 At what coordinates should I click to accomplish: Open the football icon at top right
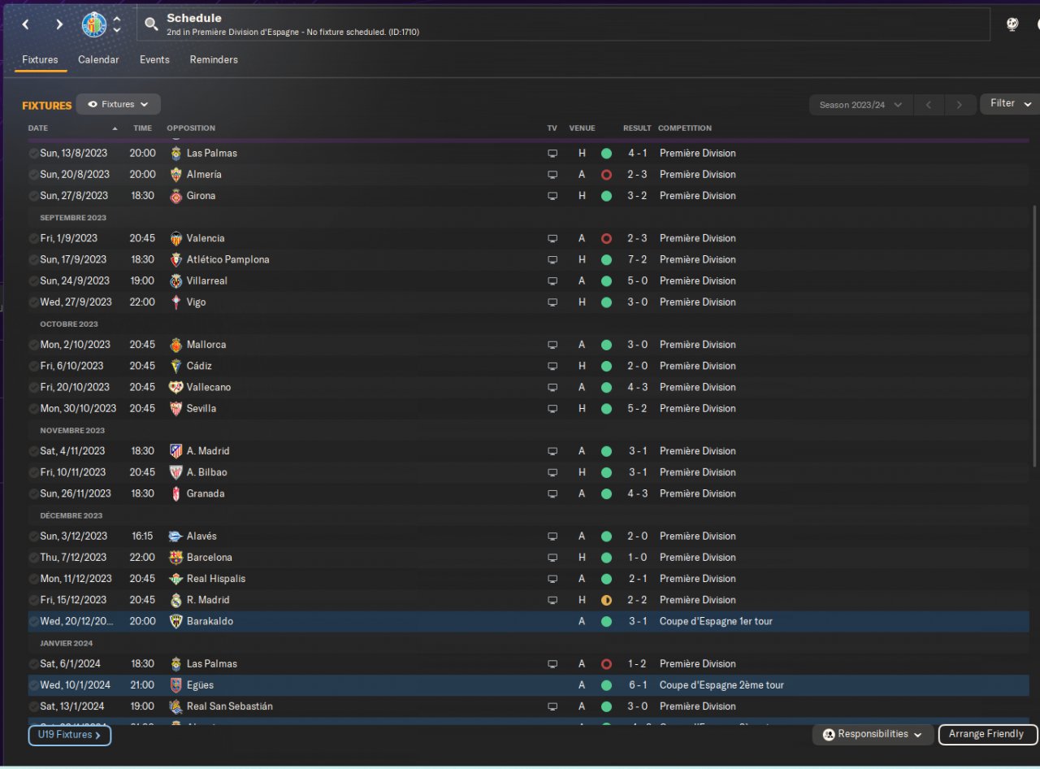1012,24
